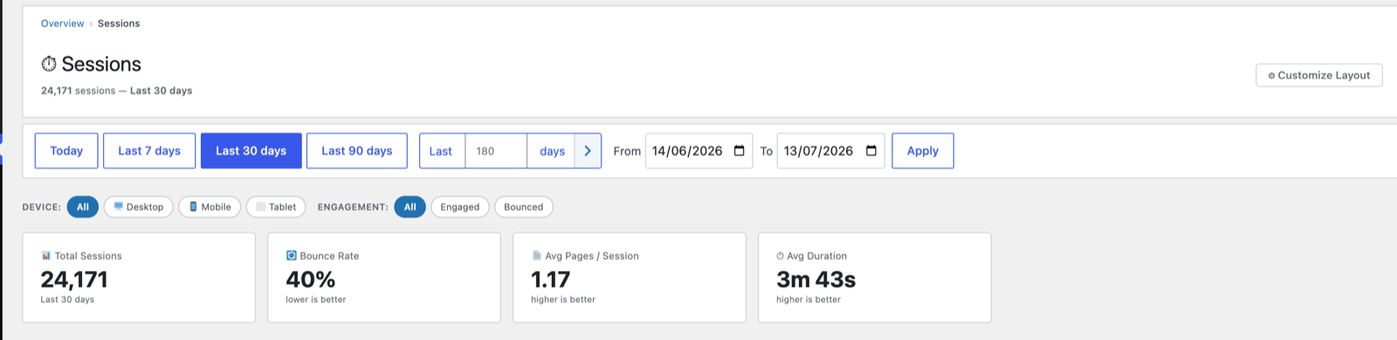This screenshot has width=1397, height=340.
Task: Filter devices by Mobile
Action: (x=210, y=207)
